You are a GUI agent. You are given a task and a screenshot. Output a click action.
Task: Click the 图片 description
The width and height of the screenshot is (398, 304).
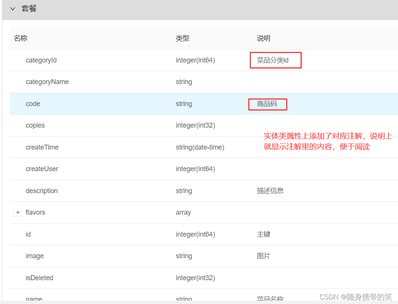263,256
